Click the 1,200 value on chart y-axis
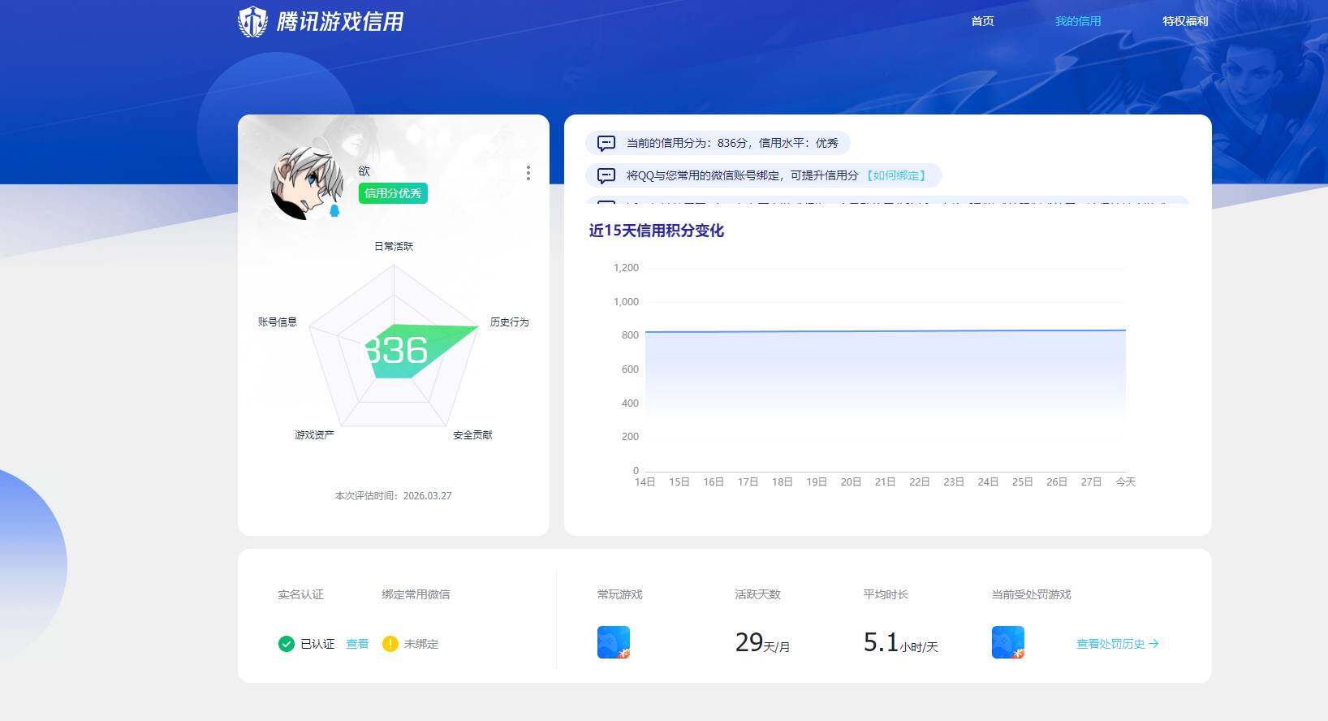 click(626, 268)
